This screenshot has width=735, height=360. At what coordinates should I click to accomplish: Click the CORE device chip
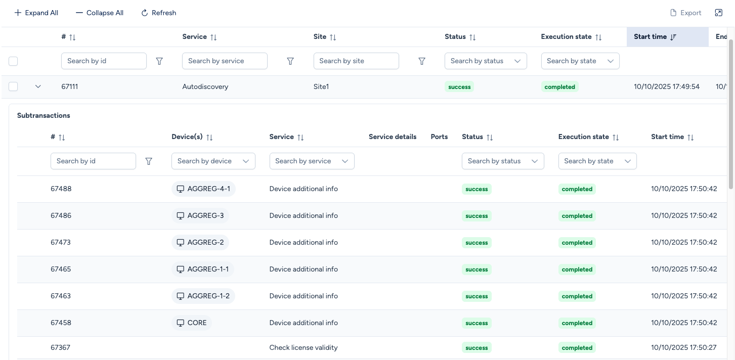click(x=192, y=323)
